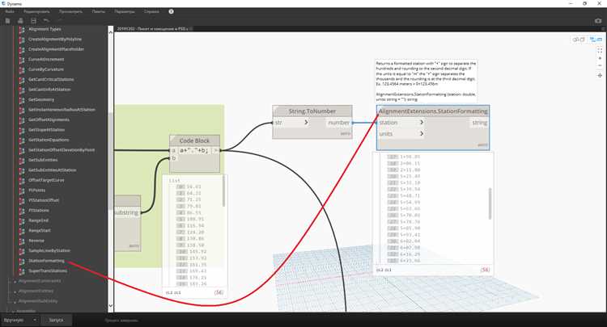Click the Open file toolbar icon
Viewport: 607px width, 327px height.
[x=20, y=22]
